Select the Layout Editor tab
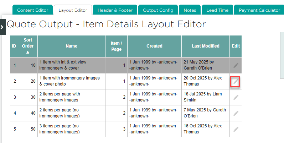This screenshot has width=284, height=143. click(x=73, y=10)
